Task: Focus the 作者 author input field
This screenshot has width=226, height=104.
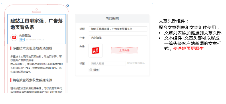Action: click(118, 38)
